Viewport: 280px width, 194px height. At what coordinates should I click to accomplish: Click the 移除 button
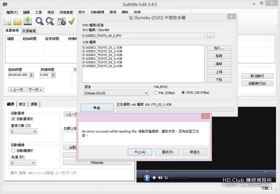tap(219, 56)
